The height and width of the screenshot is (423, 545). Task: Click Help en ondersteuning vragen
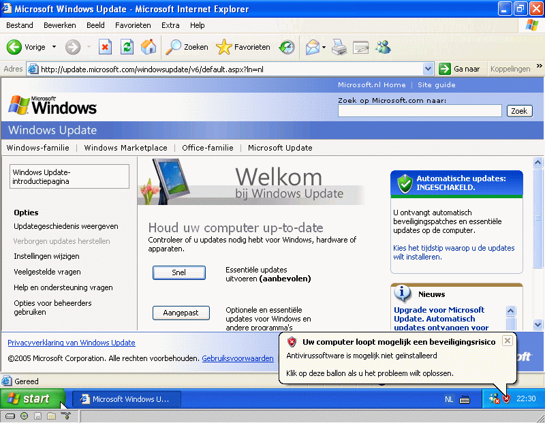[x=63, y=287]
